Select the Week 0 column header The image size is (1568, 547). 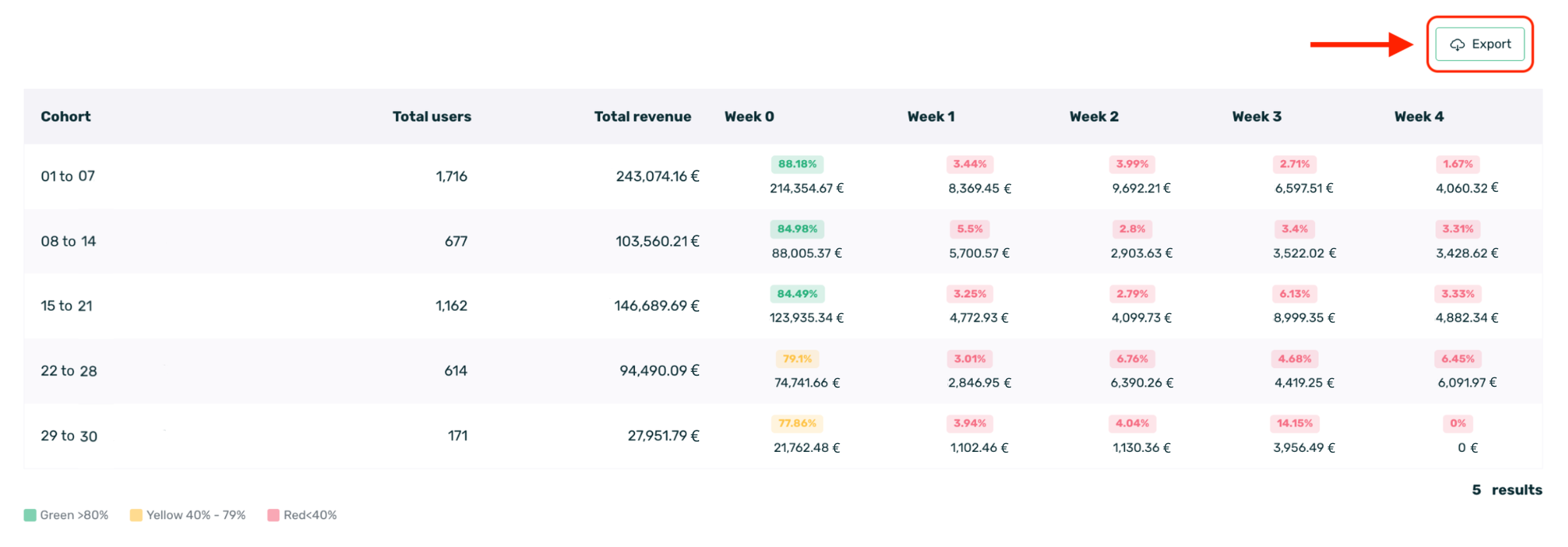[749, 117]
